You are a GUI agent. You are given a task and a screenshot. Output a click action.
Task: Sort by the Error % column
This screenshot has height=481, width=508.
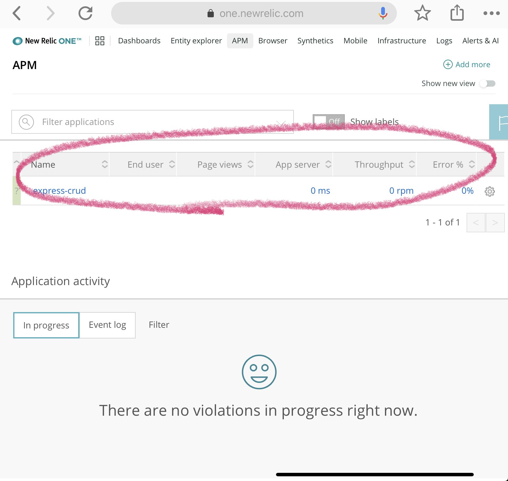pos(446,165)
